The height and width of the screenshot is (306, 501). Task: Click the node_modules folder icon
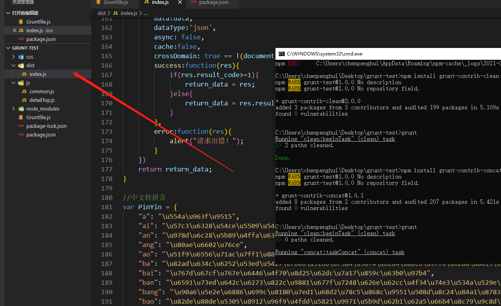[x=21, y=109]
